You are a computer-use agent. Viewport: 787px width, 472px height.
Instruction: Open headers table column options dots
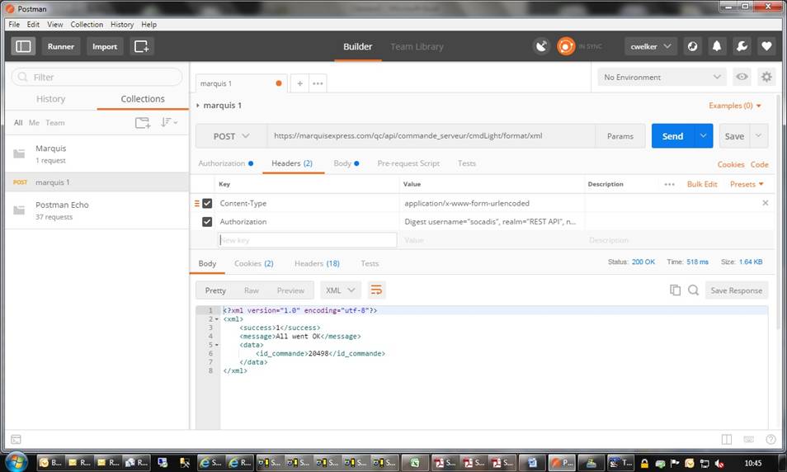pyautogui.click(x=669, y=184)
